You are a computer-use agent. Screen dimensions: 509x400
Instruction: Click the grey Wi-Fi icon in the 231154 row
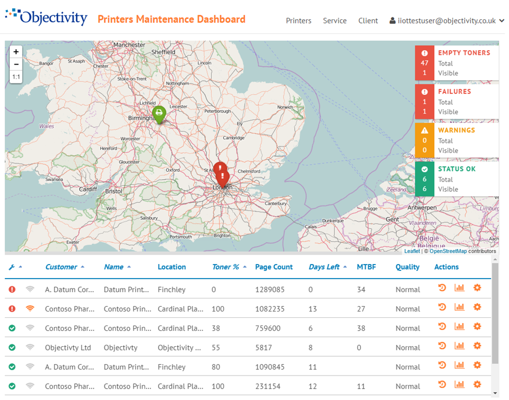[30, 386]
